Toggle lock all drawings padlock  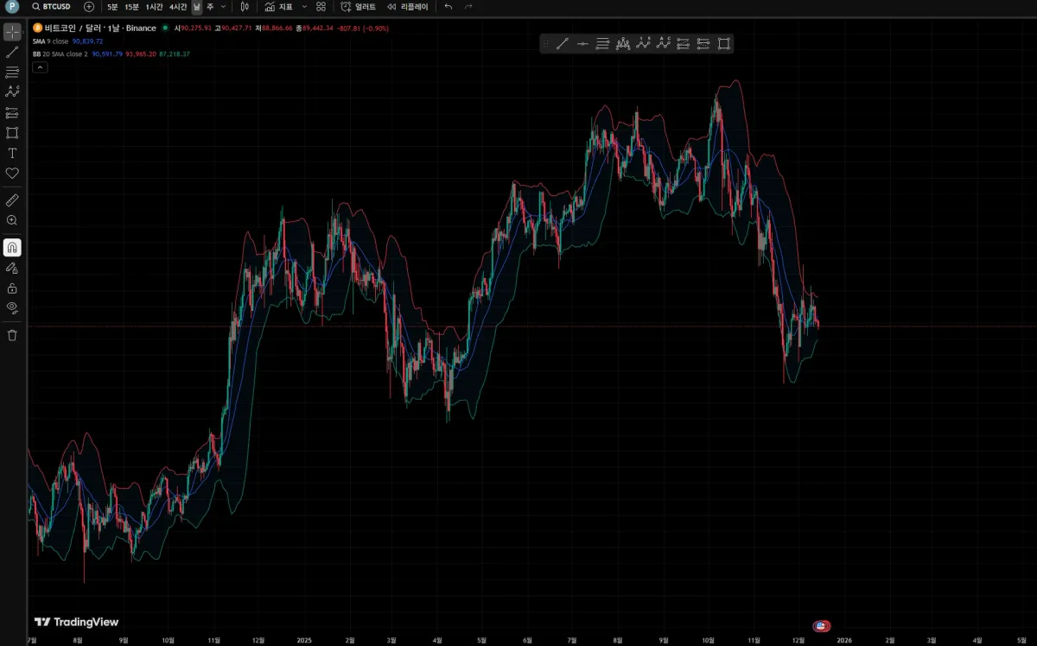coord(12,288)
